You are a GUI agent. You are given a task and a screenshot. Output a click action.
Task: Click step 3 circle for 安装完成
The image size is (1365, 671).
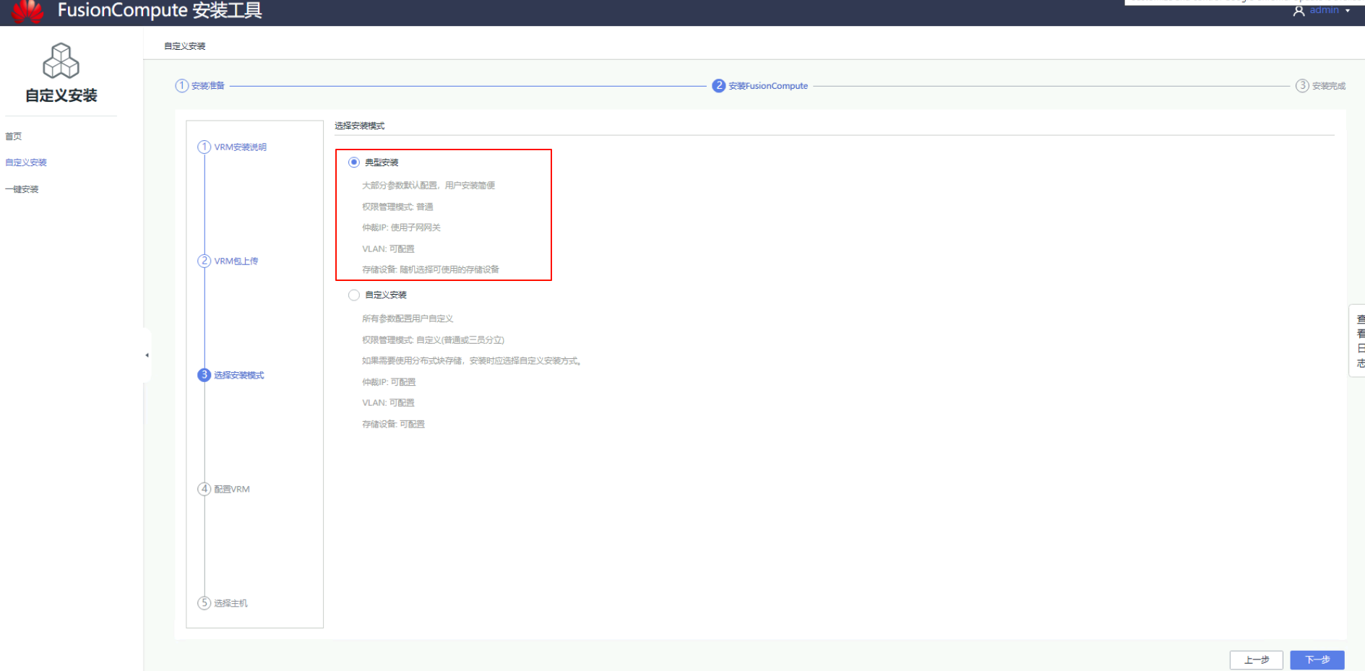click(1301, 86)
